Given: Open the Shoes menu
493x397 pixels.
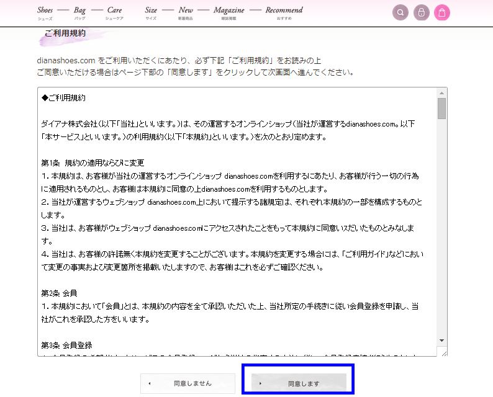Looking at the screenshot, I should click(45, 13).
